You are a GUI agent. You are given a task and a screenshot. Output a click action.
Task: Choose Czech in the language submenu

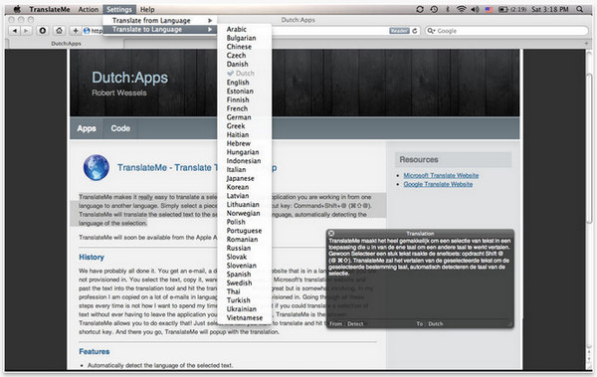coord(244,56)
